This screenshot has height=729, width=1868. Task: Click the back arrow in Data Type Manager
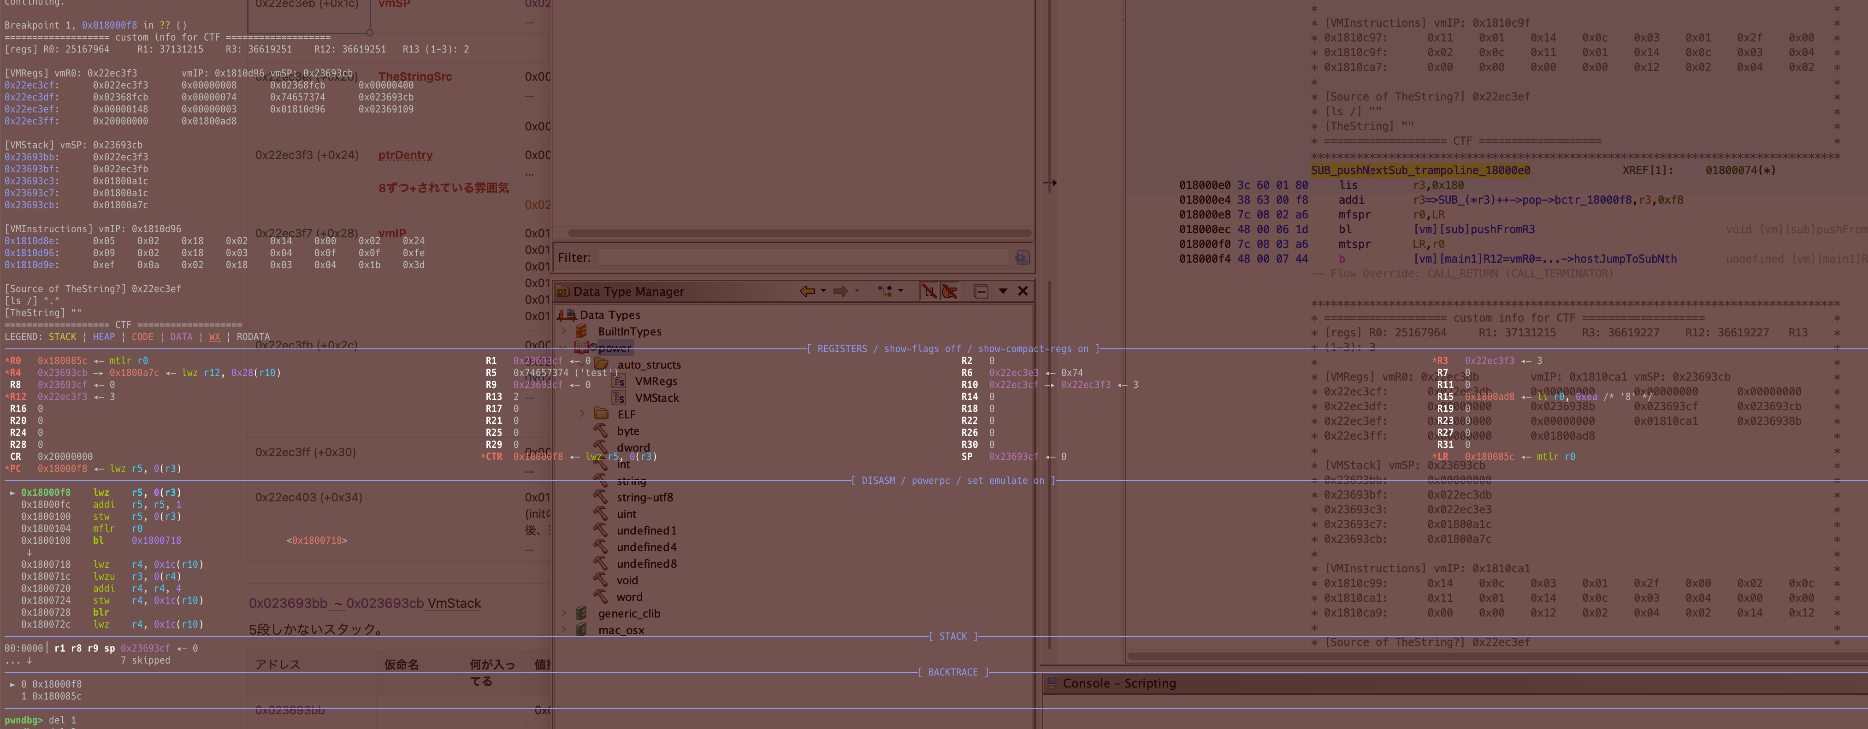pyautogui.click(x=807, y=291)
